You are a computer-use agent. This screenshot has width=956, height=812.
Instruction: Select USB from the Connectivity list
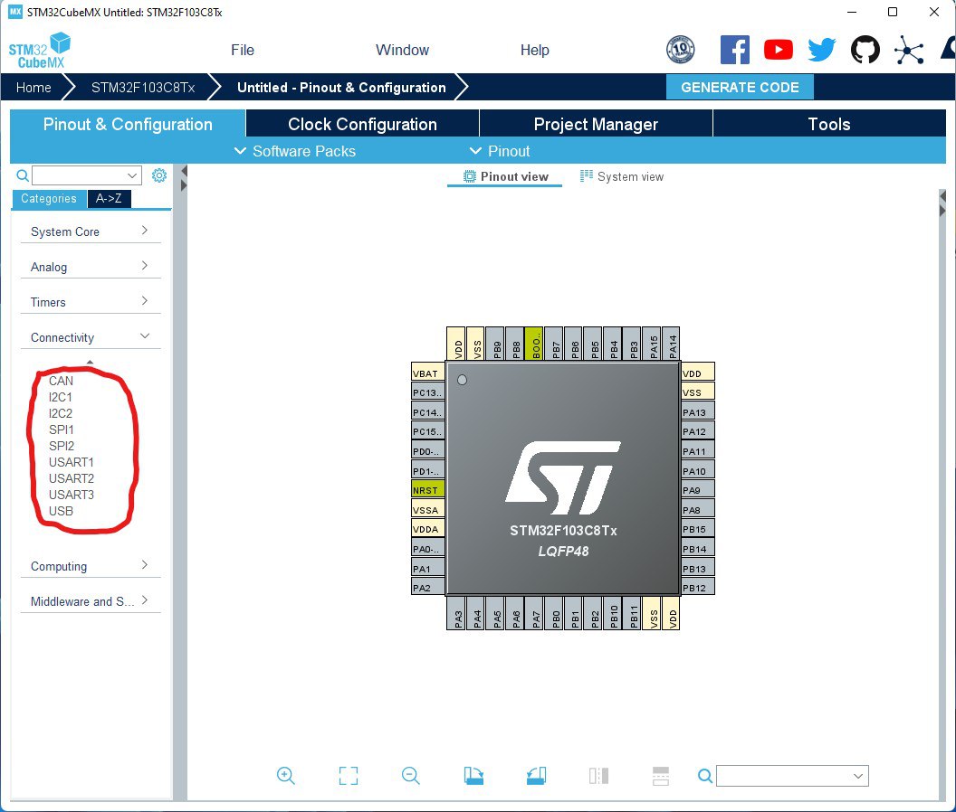pos(61,511)
